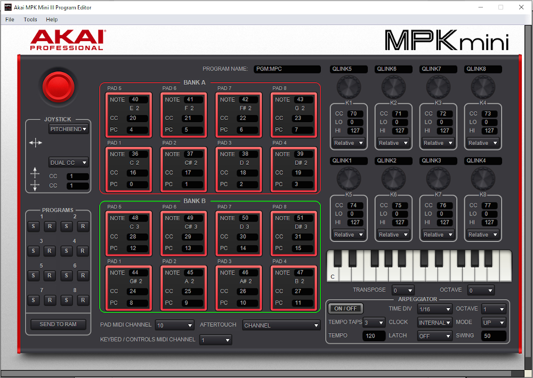Screen dimensions: 533x378
Task: Turn the K1 knob under QLINK5
Action: (x=349, y=87)
